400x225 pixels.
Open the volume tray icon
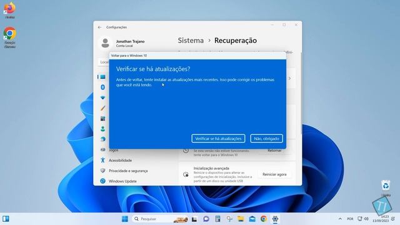tap(366, 219)
